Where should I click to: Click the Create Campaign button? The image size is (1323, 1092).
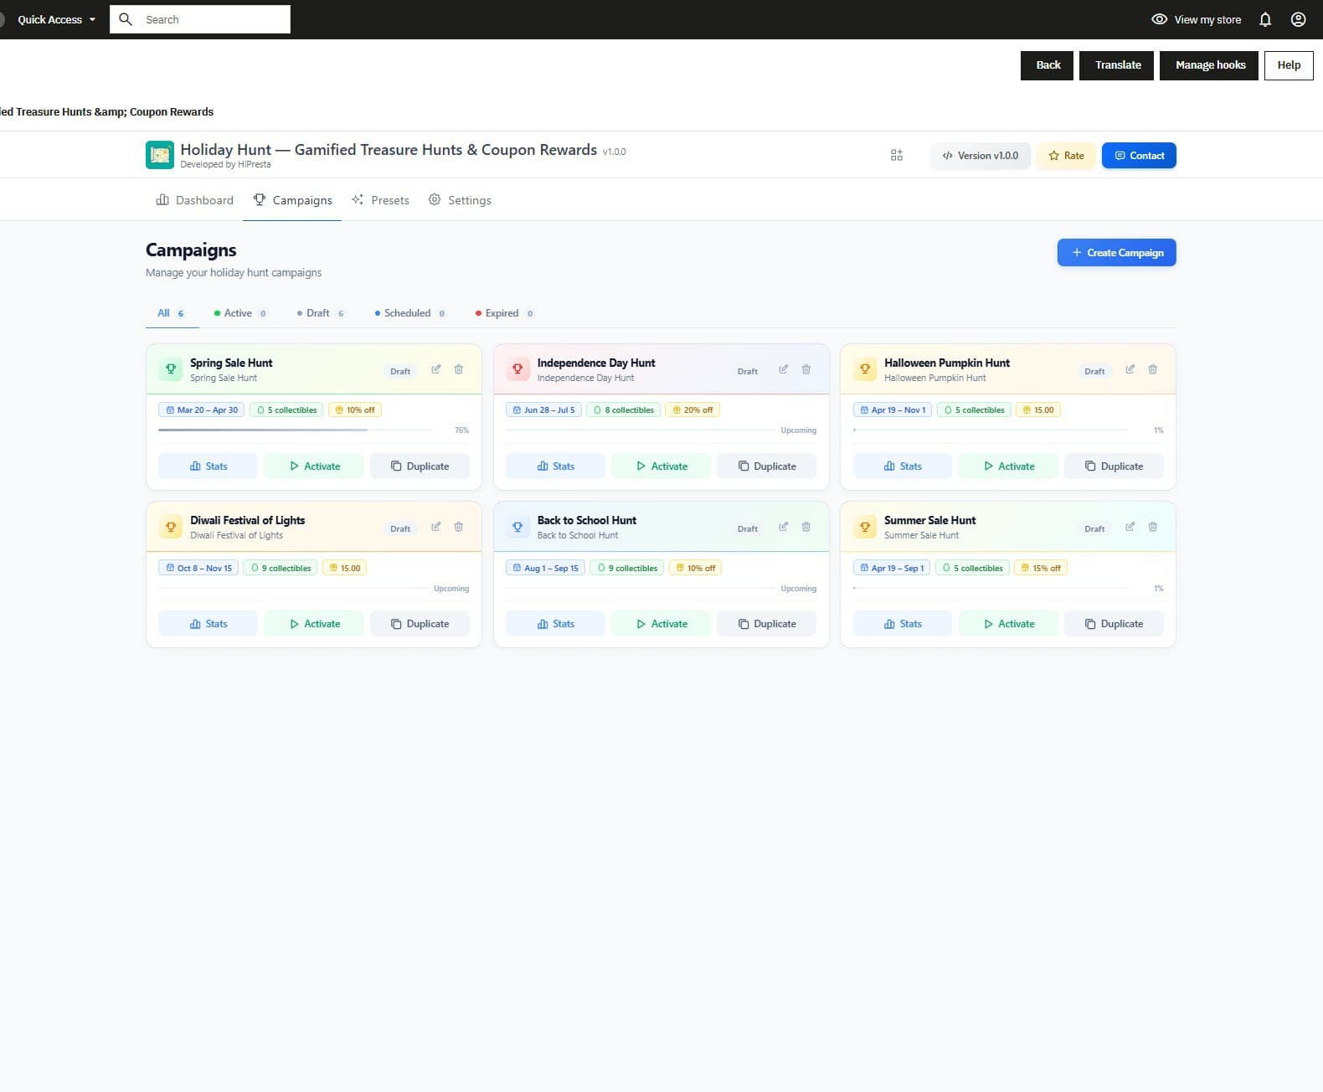click(x=1116, y=253)
